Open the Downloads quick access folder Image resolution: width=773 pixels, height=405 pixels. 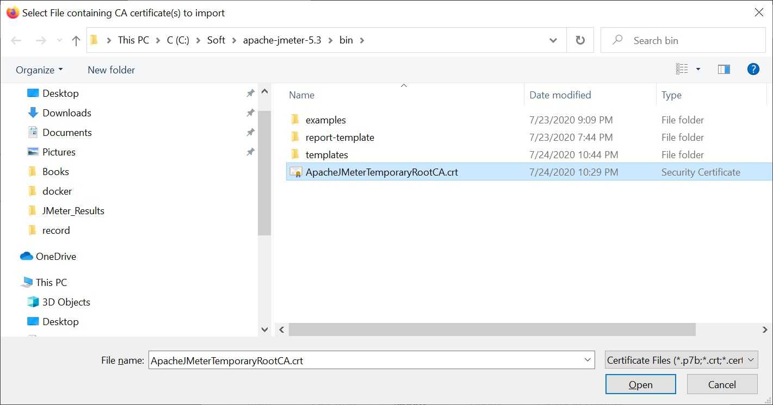(66, 113)
